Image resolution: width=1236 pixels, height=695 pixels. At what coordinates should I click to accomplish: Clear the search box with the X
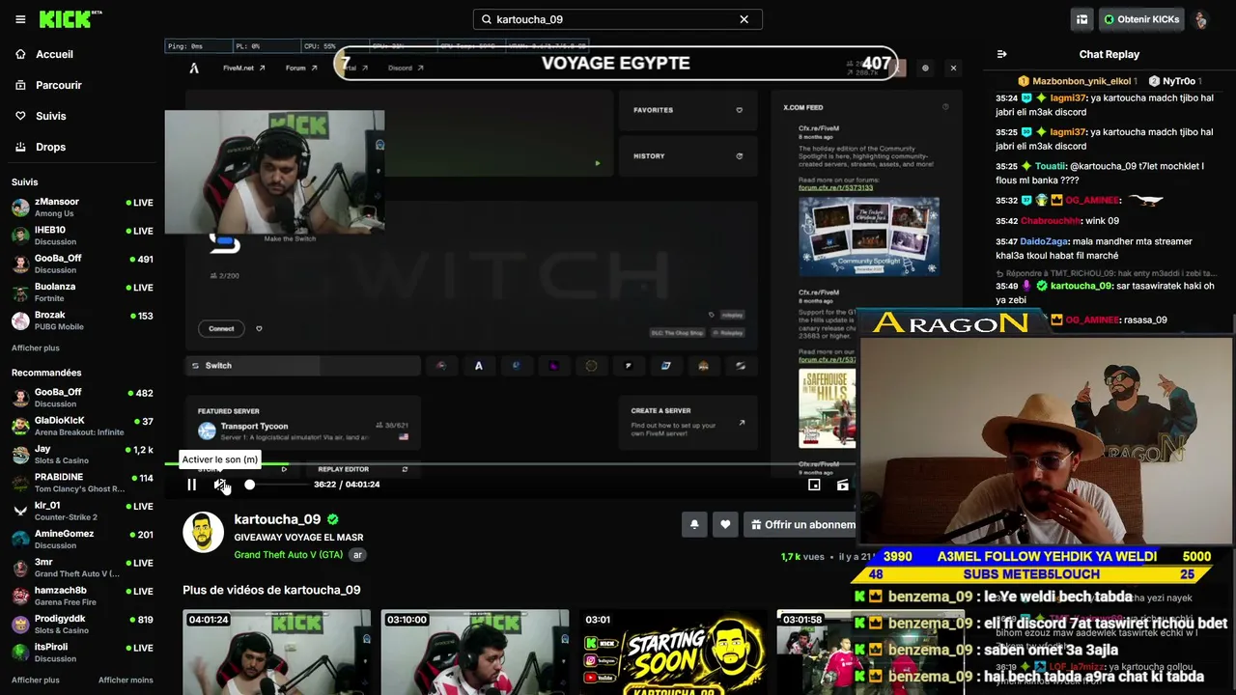744,19
